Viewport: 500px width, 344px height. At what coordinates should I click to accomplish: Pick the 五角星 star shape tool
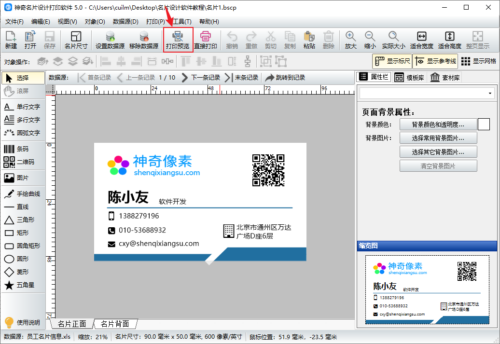tap(23, 285)
